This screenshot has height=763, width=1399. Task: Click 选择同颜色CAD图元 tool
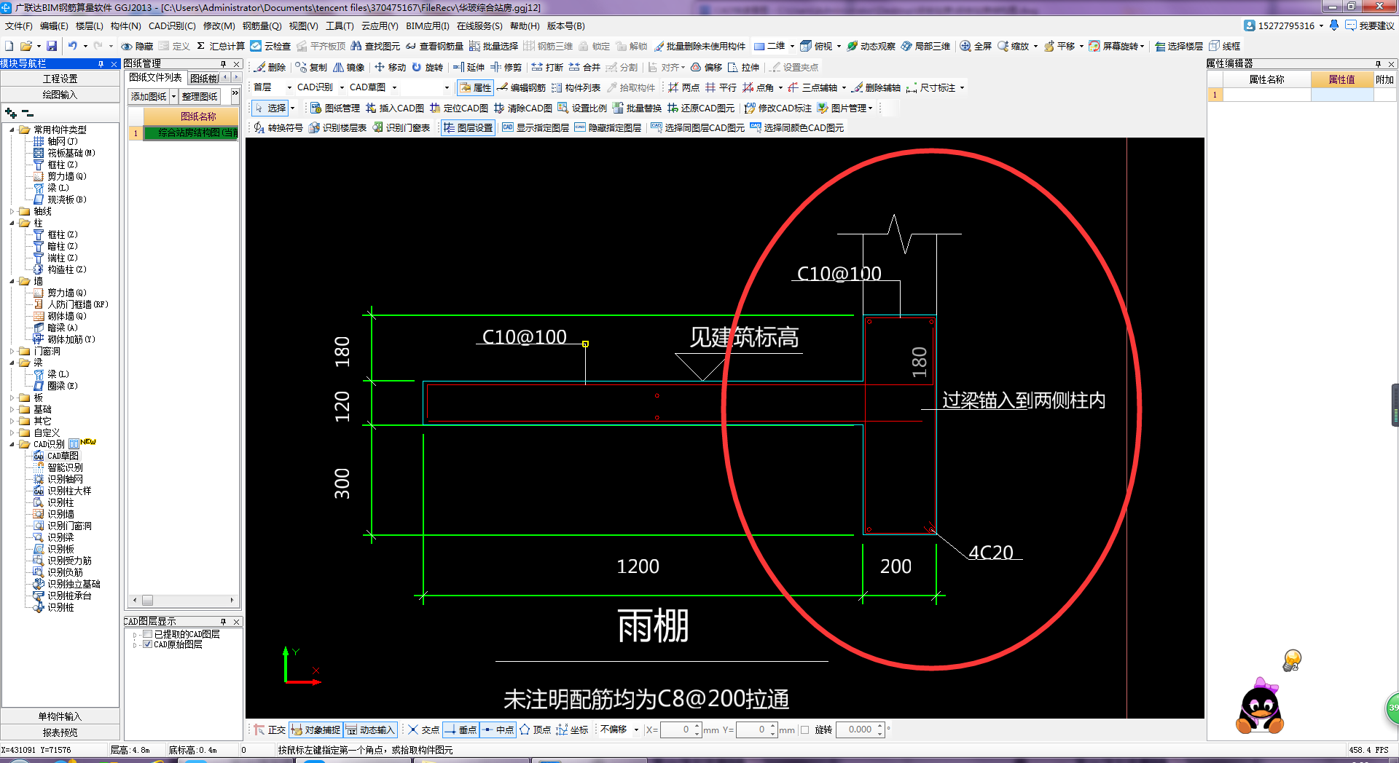796,127
